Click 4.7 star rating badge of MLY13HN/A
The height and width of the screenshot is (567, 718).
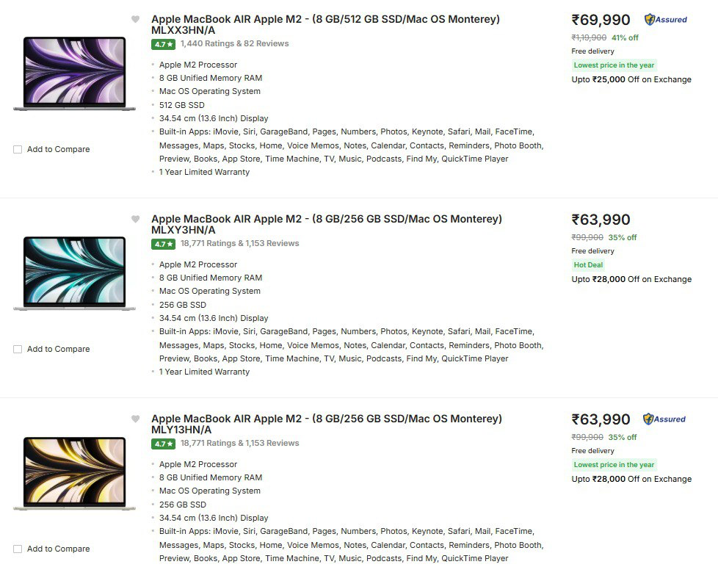tap(163, 444)
